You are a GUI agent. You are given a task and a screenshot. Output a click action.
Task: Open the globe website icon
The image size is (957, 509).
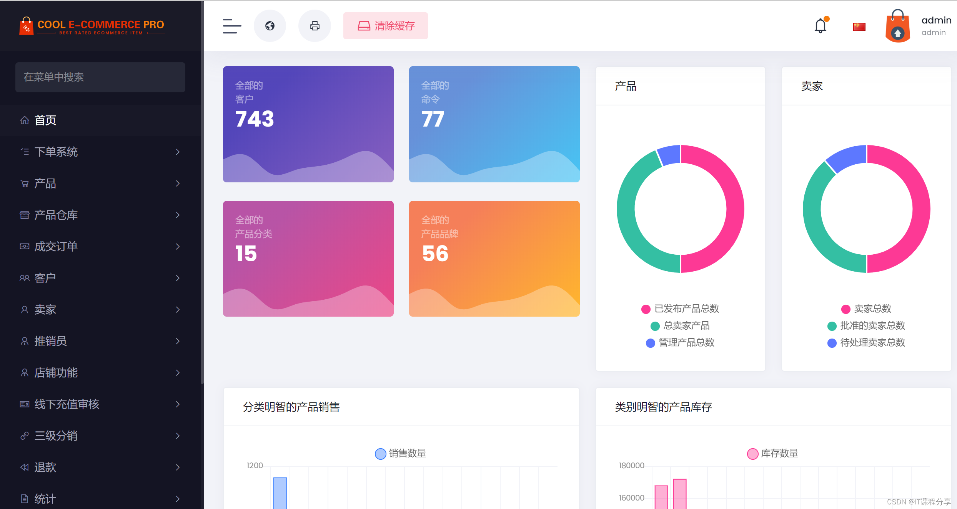tap(270, 26)
